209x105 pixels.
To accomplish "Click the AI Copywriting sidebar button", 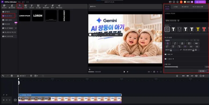I will click(x=9, y=36).
